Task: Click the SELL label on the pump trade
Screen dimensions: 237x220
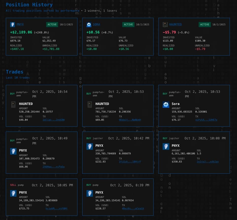Action: (13, 185)
